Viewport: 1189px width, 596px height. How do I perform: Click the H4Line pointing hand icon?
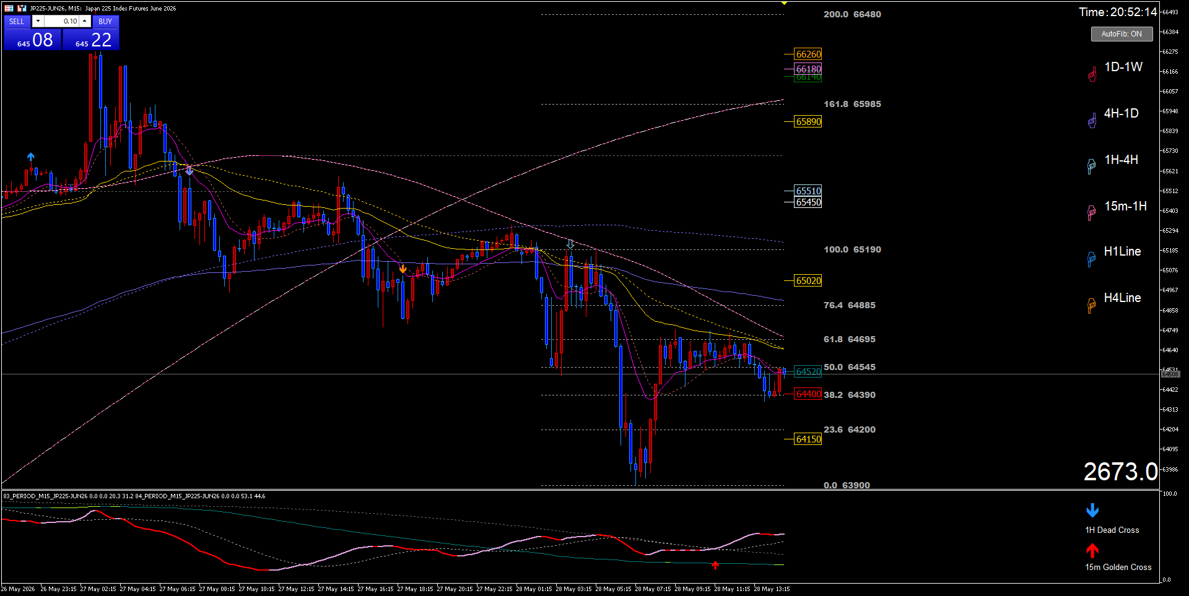(1092, 306)
